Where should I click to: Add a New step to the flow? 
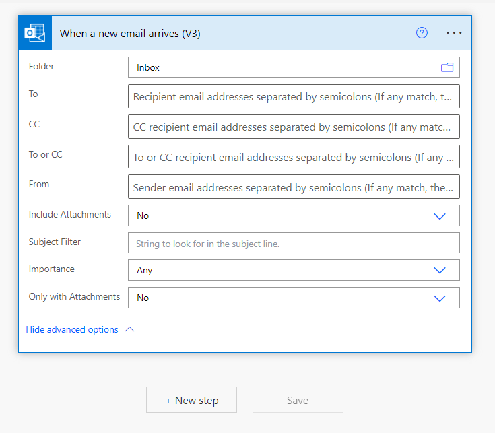tap(192, 400)
